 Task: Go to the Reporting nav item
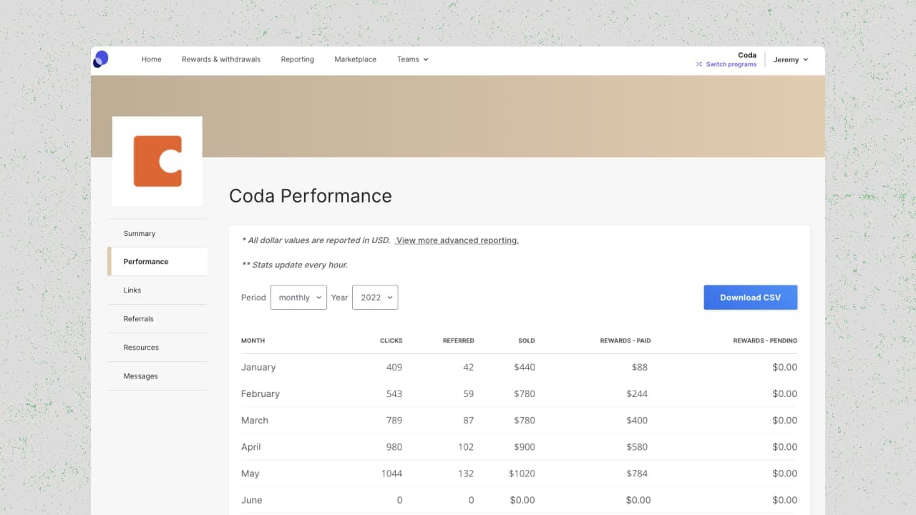pos(298,59)
